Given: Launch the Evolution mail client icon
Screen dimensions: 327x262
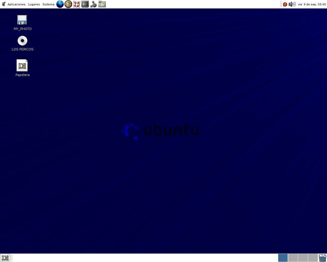Looking at the screenshot, I should point(68,4).
